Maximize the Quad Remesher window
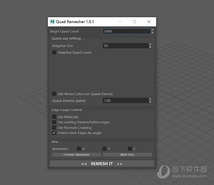This screenshot has width=214, height=185. 134,22
